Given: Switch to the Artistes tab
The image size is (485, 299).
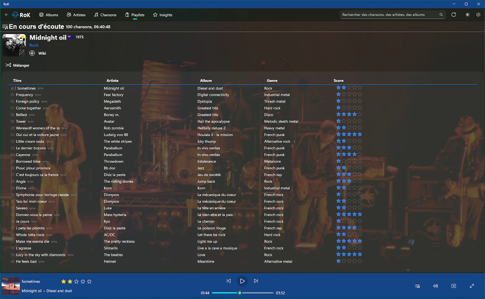Looking at the screenshot, I should pyautogui.click(x=76, y=15).
